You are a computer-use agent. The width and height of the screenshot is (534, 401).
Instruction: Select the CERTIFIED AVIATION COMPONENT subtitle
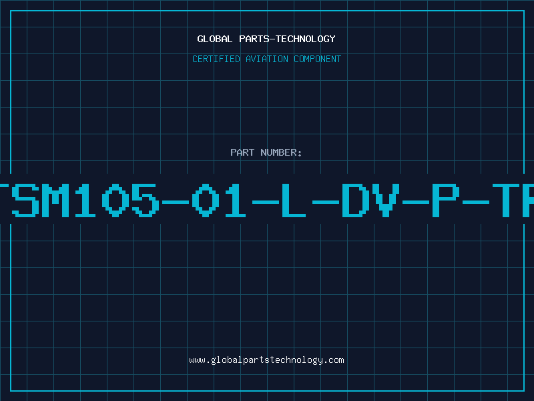point(266,59)
